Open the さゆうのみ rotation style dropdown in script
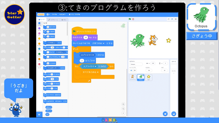This screenshot has width=219, height=123. coord(98,43)
